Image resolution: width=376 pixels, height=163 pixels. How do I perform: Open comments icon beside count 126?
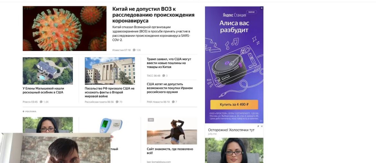(x=134, y=50)
